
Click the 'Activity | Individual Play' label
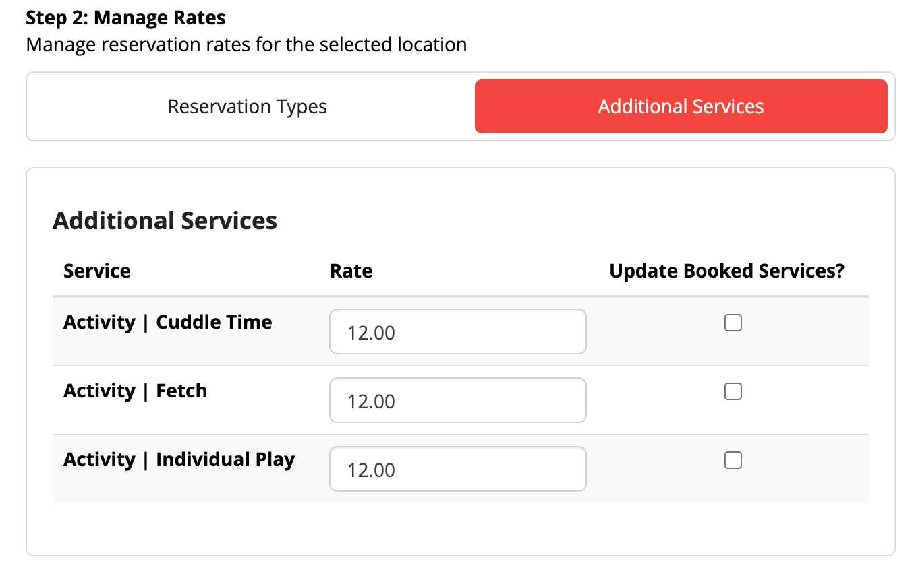179,459
